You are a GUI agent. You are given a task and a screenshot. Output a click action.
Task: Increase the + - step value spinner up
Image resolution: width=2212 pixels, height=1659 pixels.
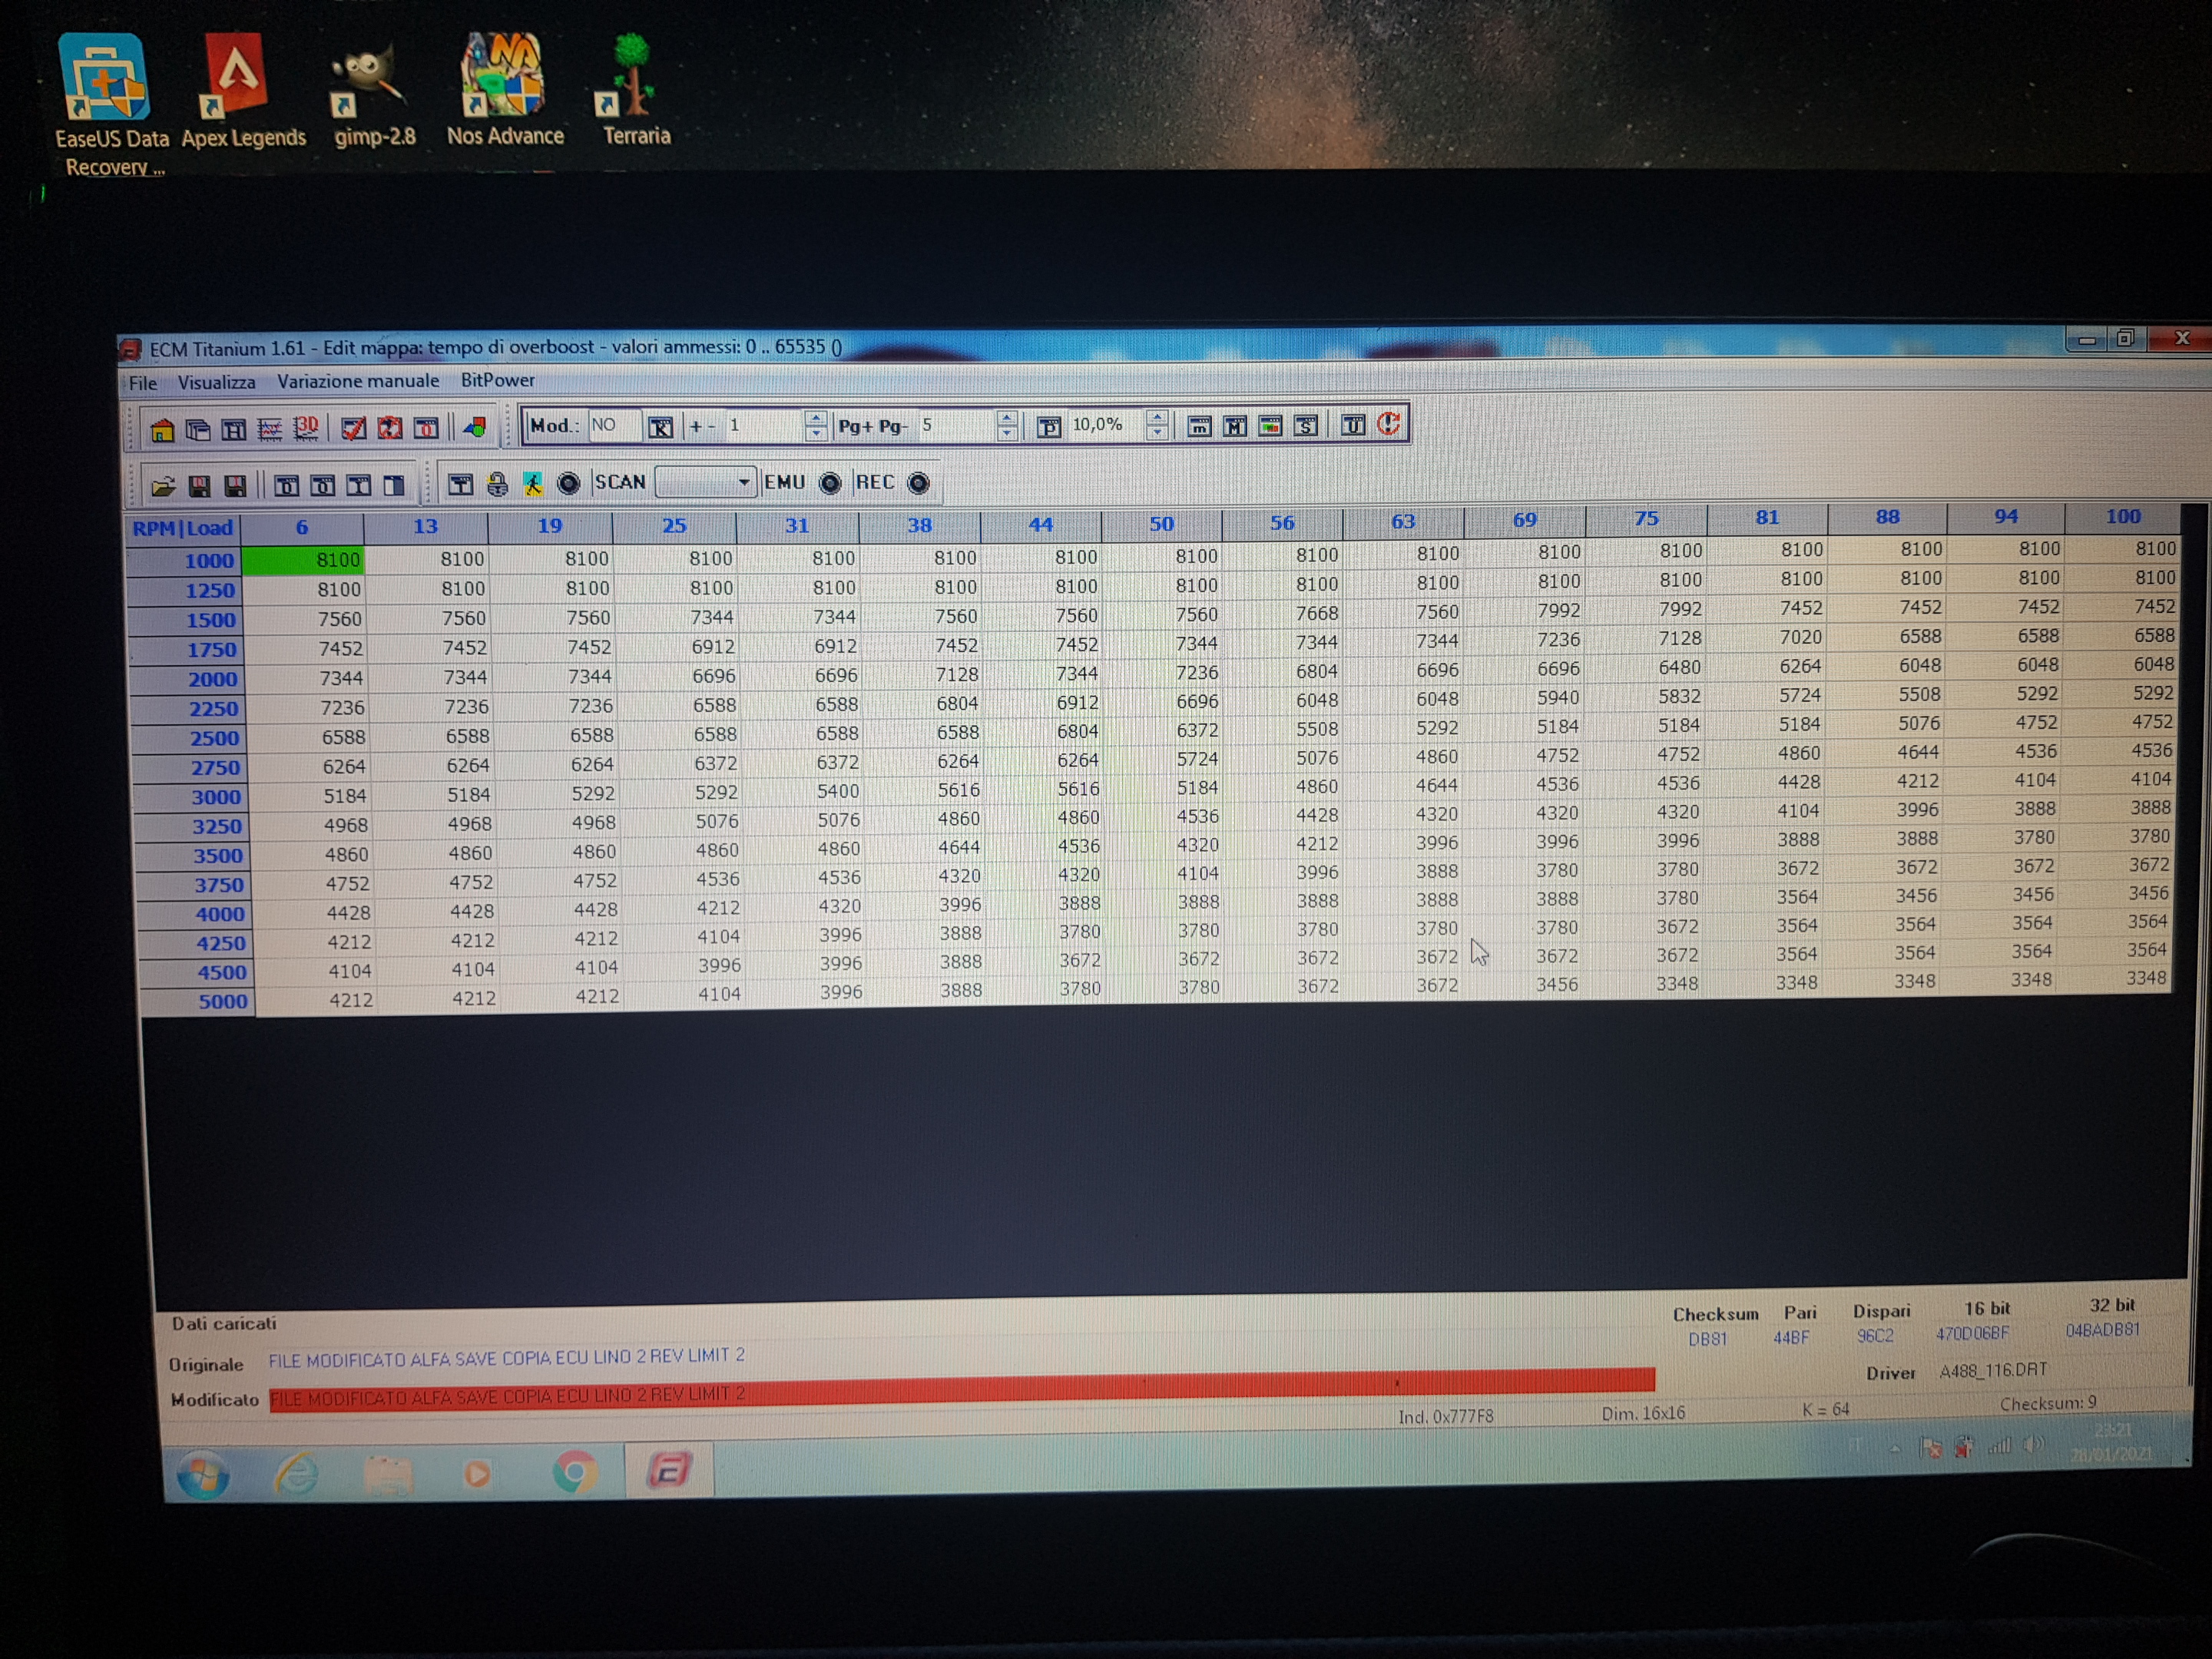(x=816, y=419)
